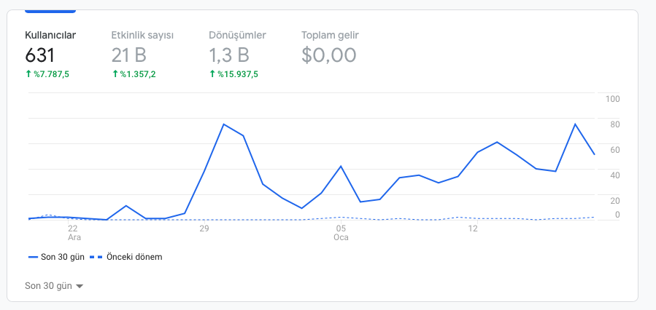Image resolution: width=656 pixels, height=310 pixels.
Task: Click the 80 y-axis label
Action: (615, 124)
